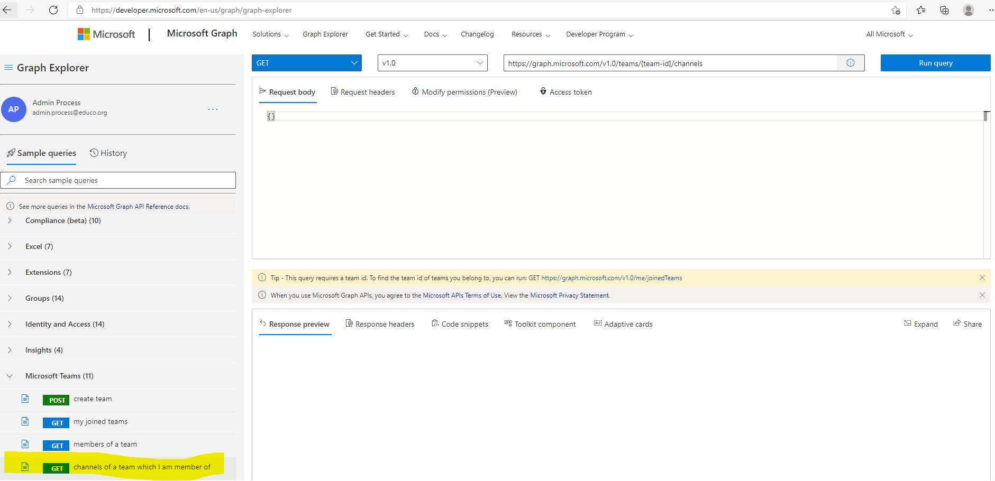Open the browser collections icon

coord(944,10)
